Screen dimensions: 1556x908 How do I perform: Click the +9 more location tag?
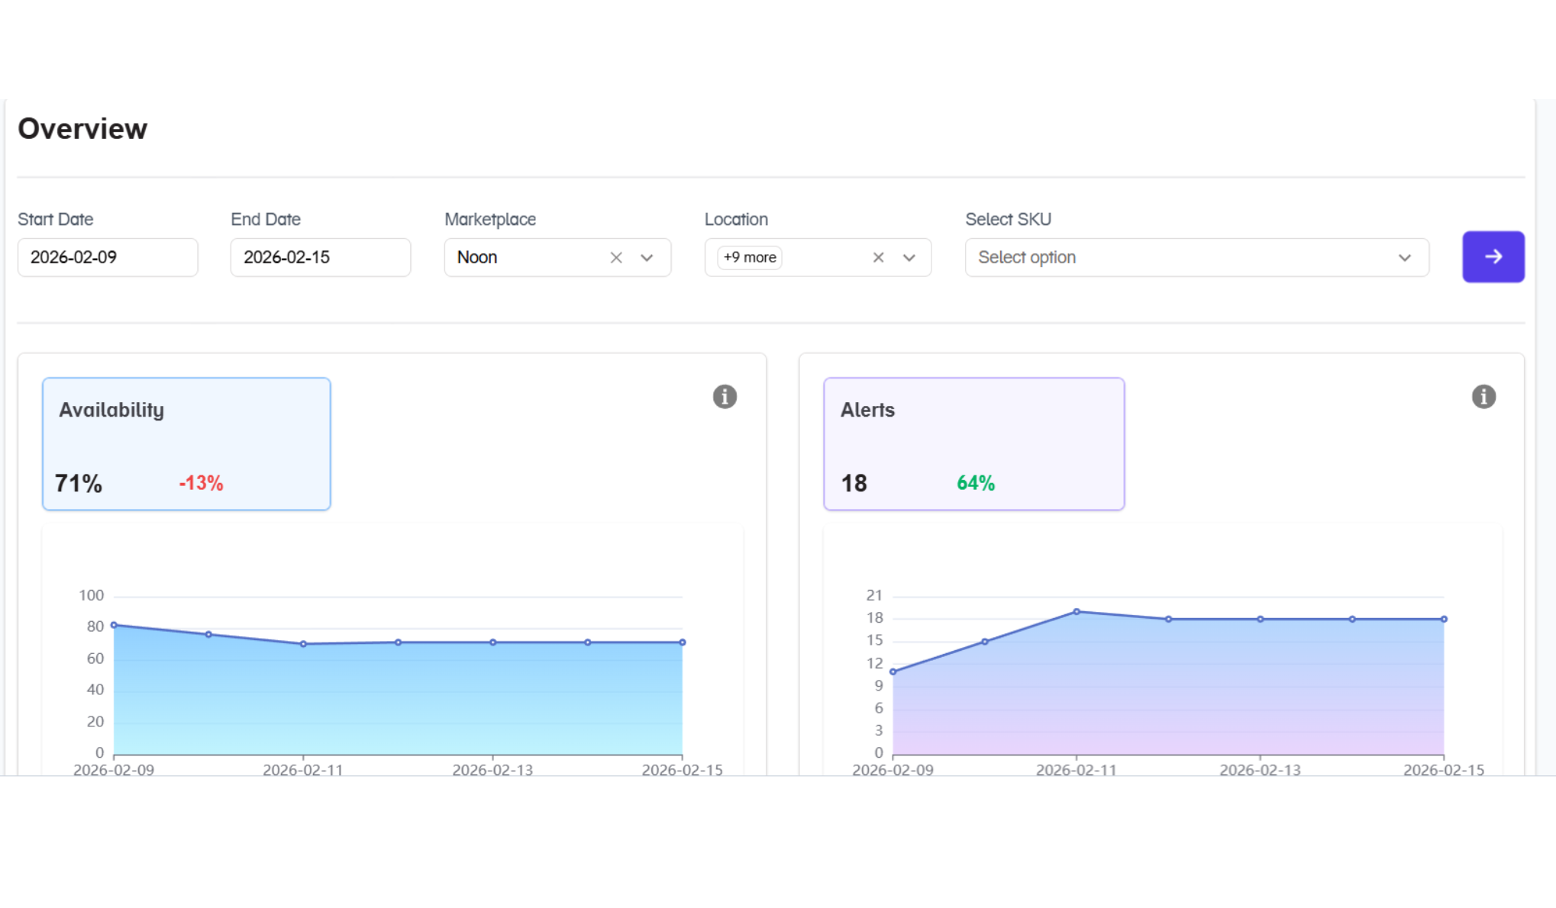pyautogui.click(x=750, y=258)
